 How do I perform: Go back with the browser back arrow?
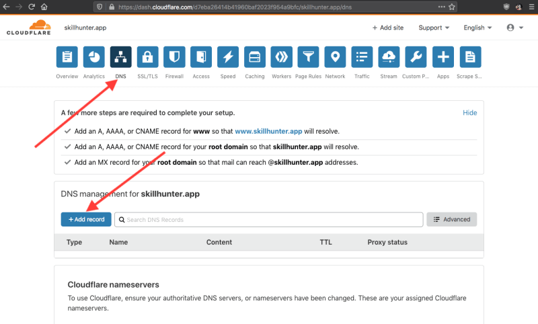[6, 7]
